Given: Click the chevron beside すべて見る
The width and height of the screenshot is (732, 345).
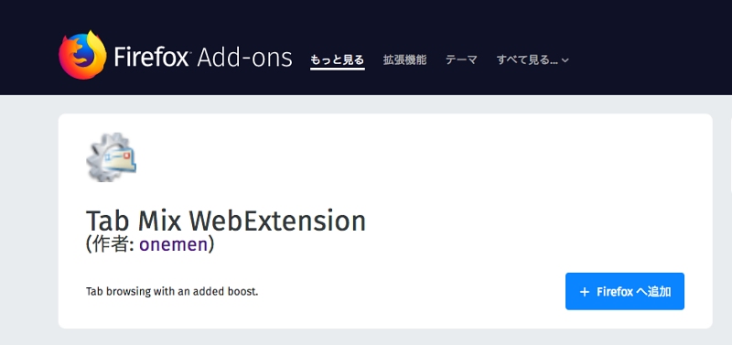Looking at the screenshot, I should tap(565, 60).
